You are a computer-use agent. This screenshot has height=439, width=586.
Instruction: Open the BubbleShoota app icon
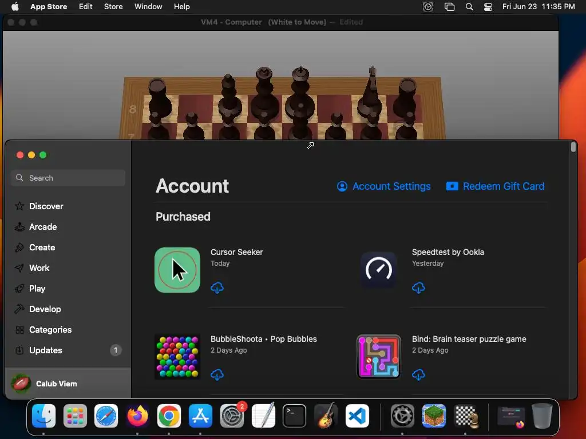coord(177,357)
